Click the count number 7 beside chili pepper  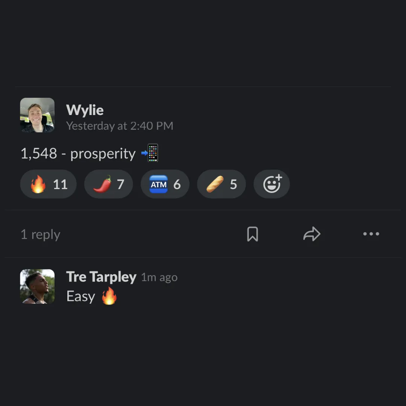tap(120, 184)
